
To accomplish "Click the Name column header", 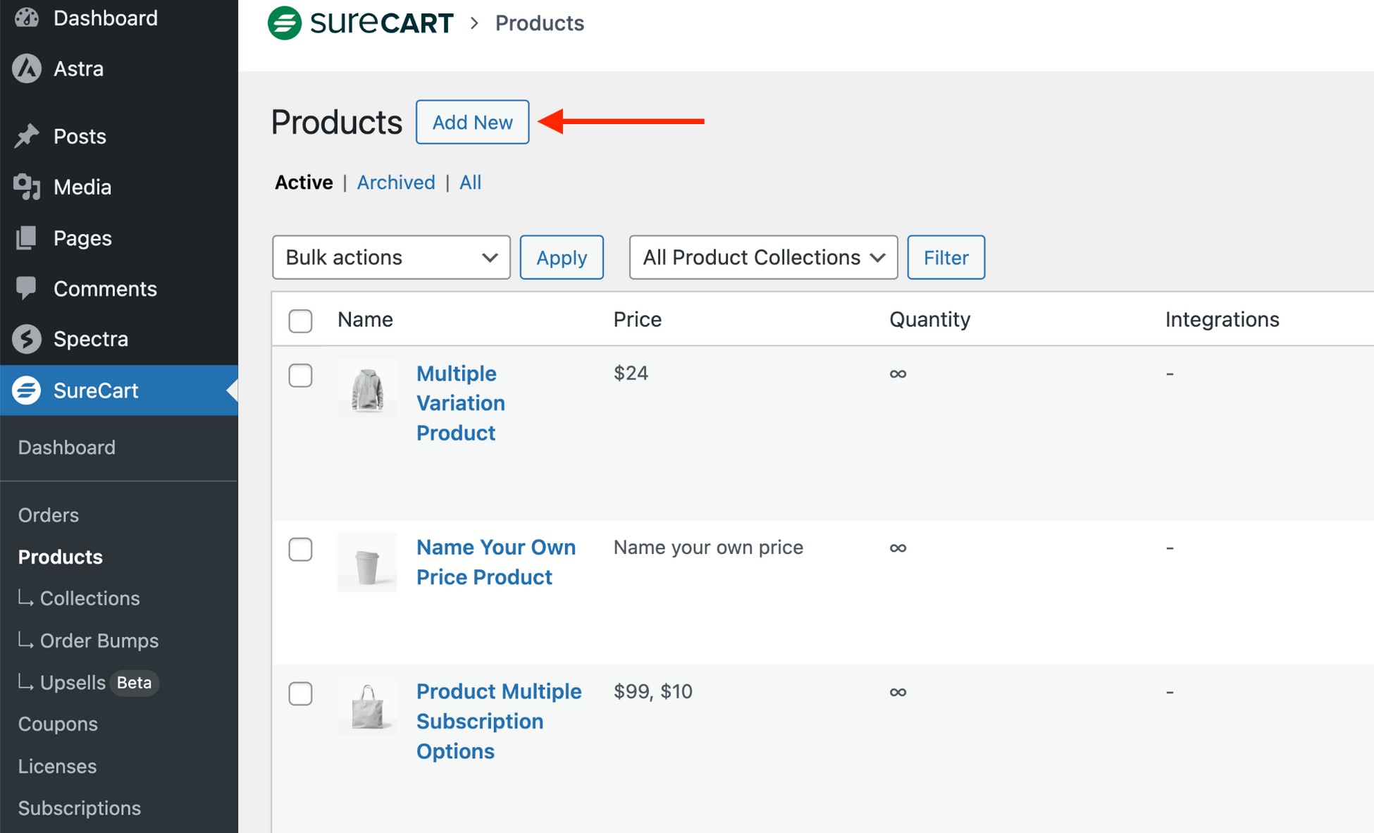I will [365, 319].
